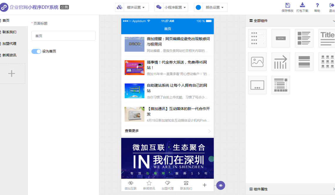The image size is (335, 195).
Task: Switch to the 新闻资讯 page in sidebar
Action: (9, 55)
